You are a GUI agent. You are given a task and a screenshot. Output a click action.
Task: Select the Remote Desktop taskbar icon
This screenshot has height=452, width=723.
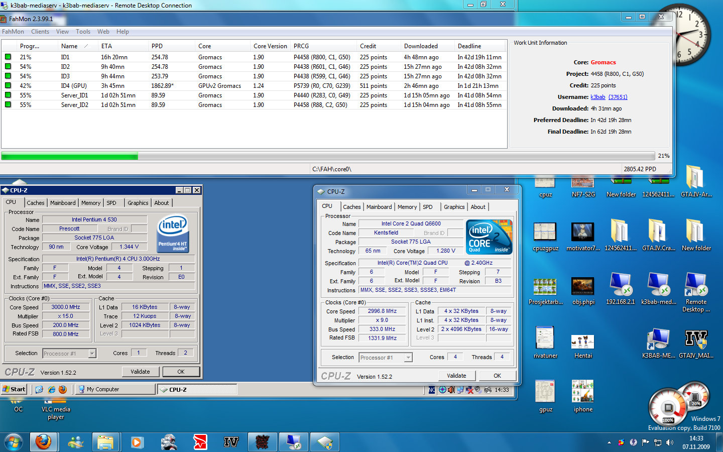pyautogui.click(x=293, y=442)
